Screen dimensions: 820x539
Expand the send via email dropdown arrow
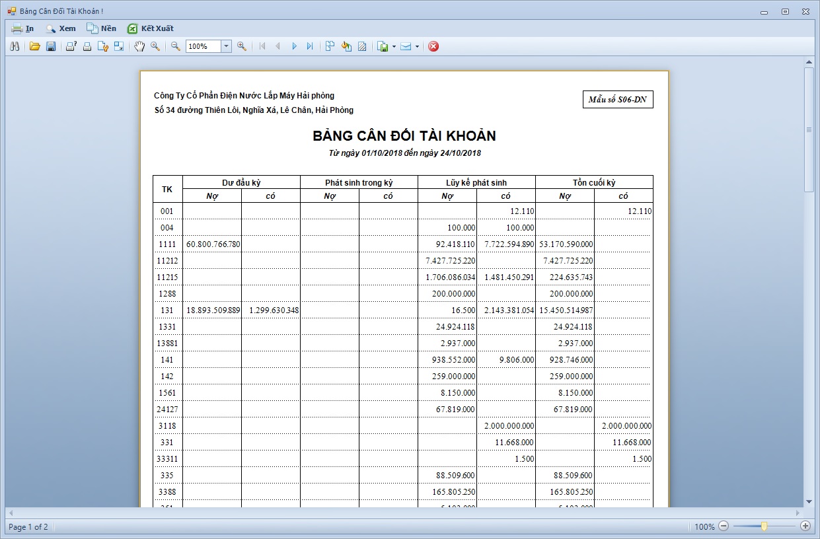tap(417, 46)
